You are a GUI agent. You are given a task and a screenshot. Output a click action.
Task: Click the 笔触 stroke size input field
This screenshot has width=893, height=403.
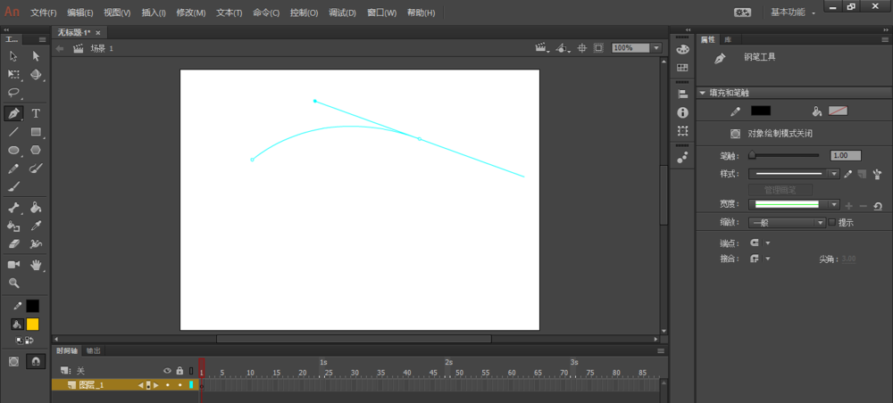pyautogui.click(x=846, y=155)
